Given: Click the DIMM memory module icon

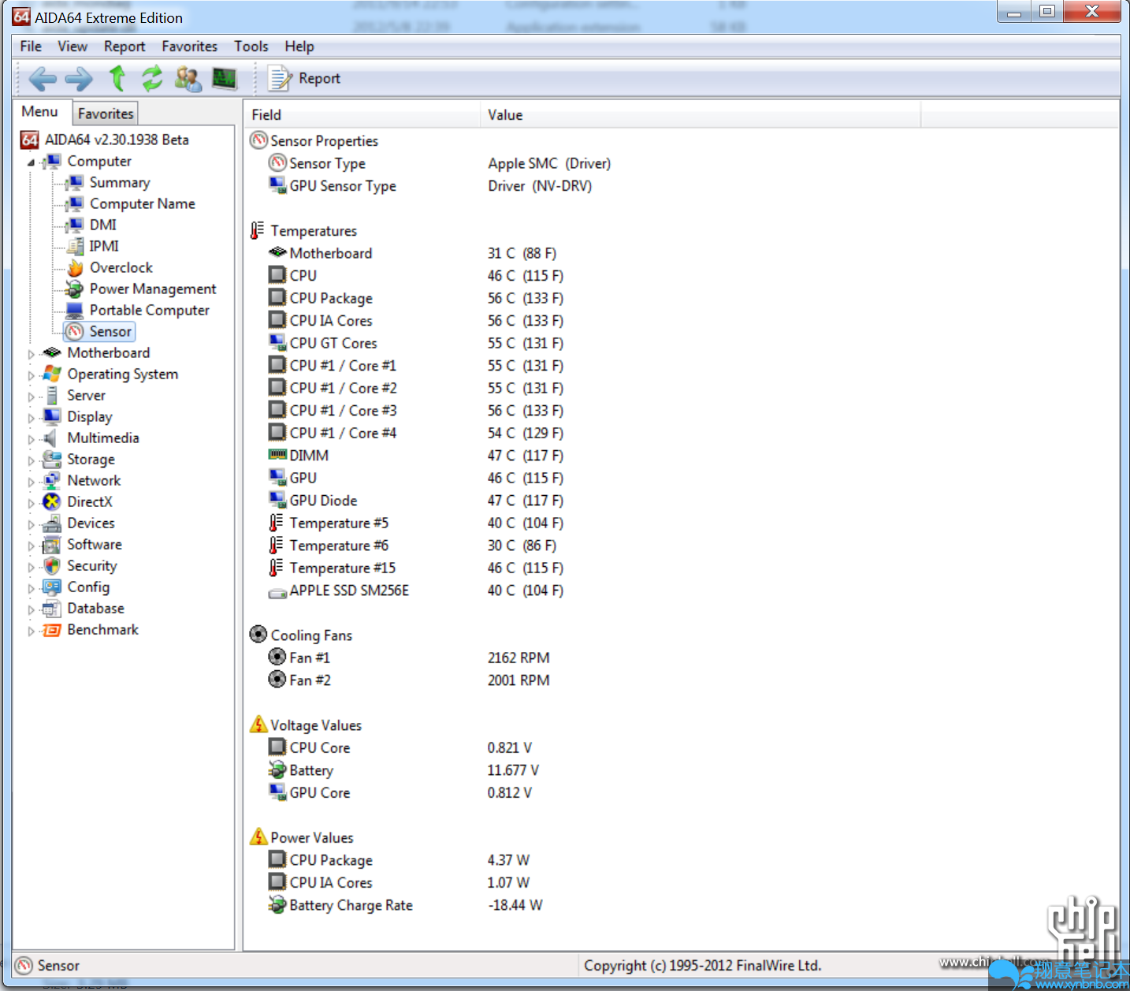Looking at the screenshot, I should coord(277,455).
